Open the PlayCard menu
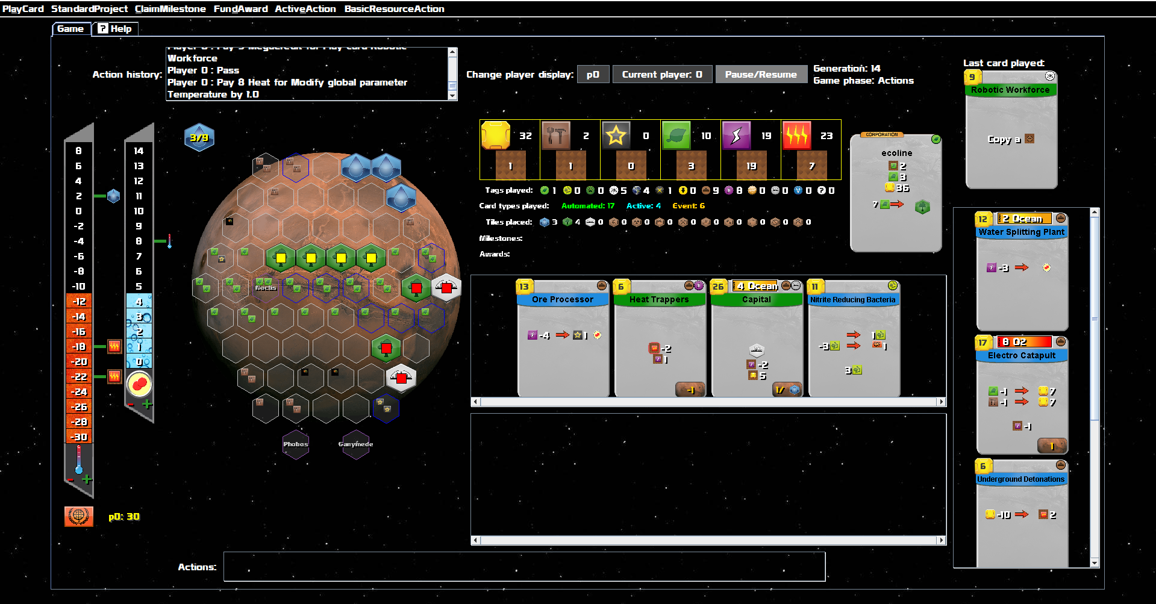Screen dimensions: 1156x604 (x=23, y=8)
